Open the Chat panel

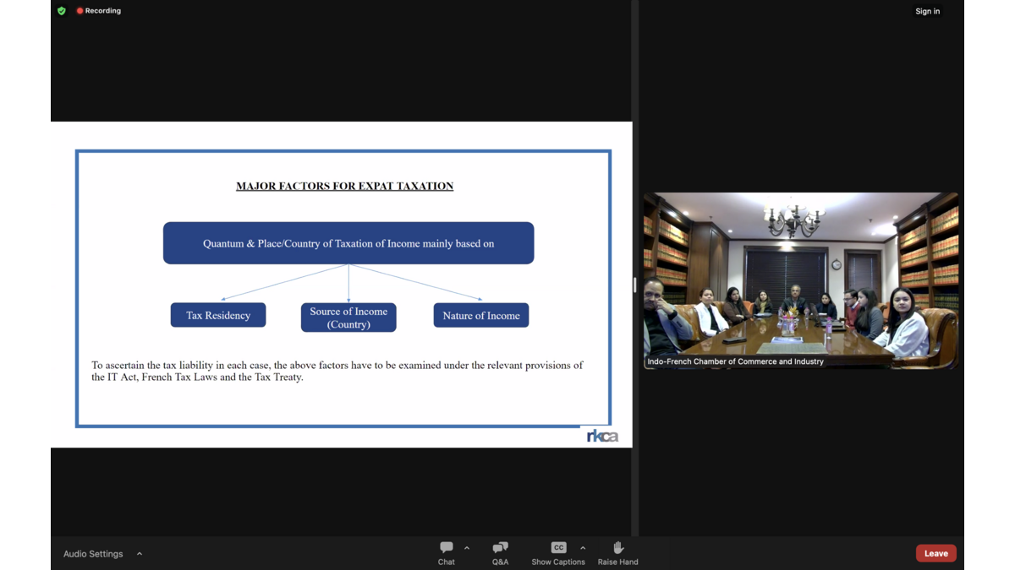[x=446, y=553]
